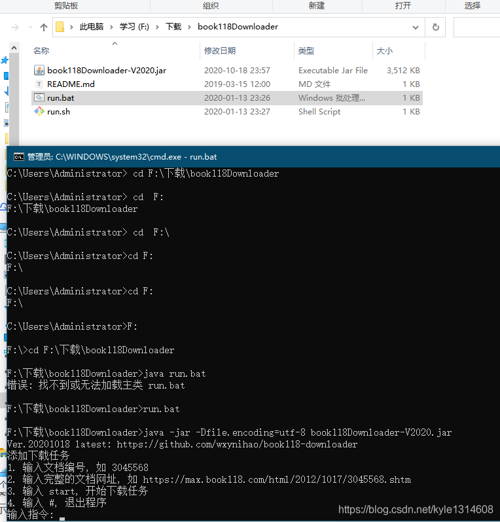This screenshot has width=500, height=522.
Task: Open the address bar history dropdown
Action: click(x=416, y=27)
